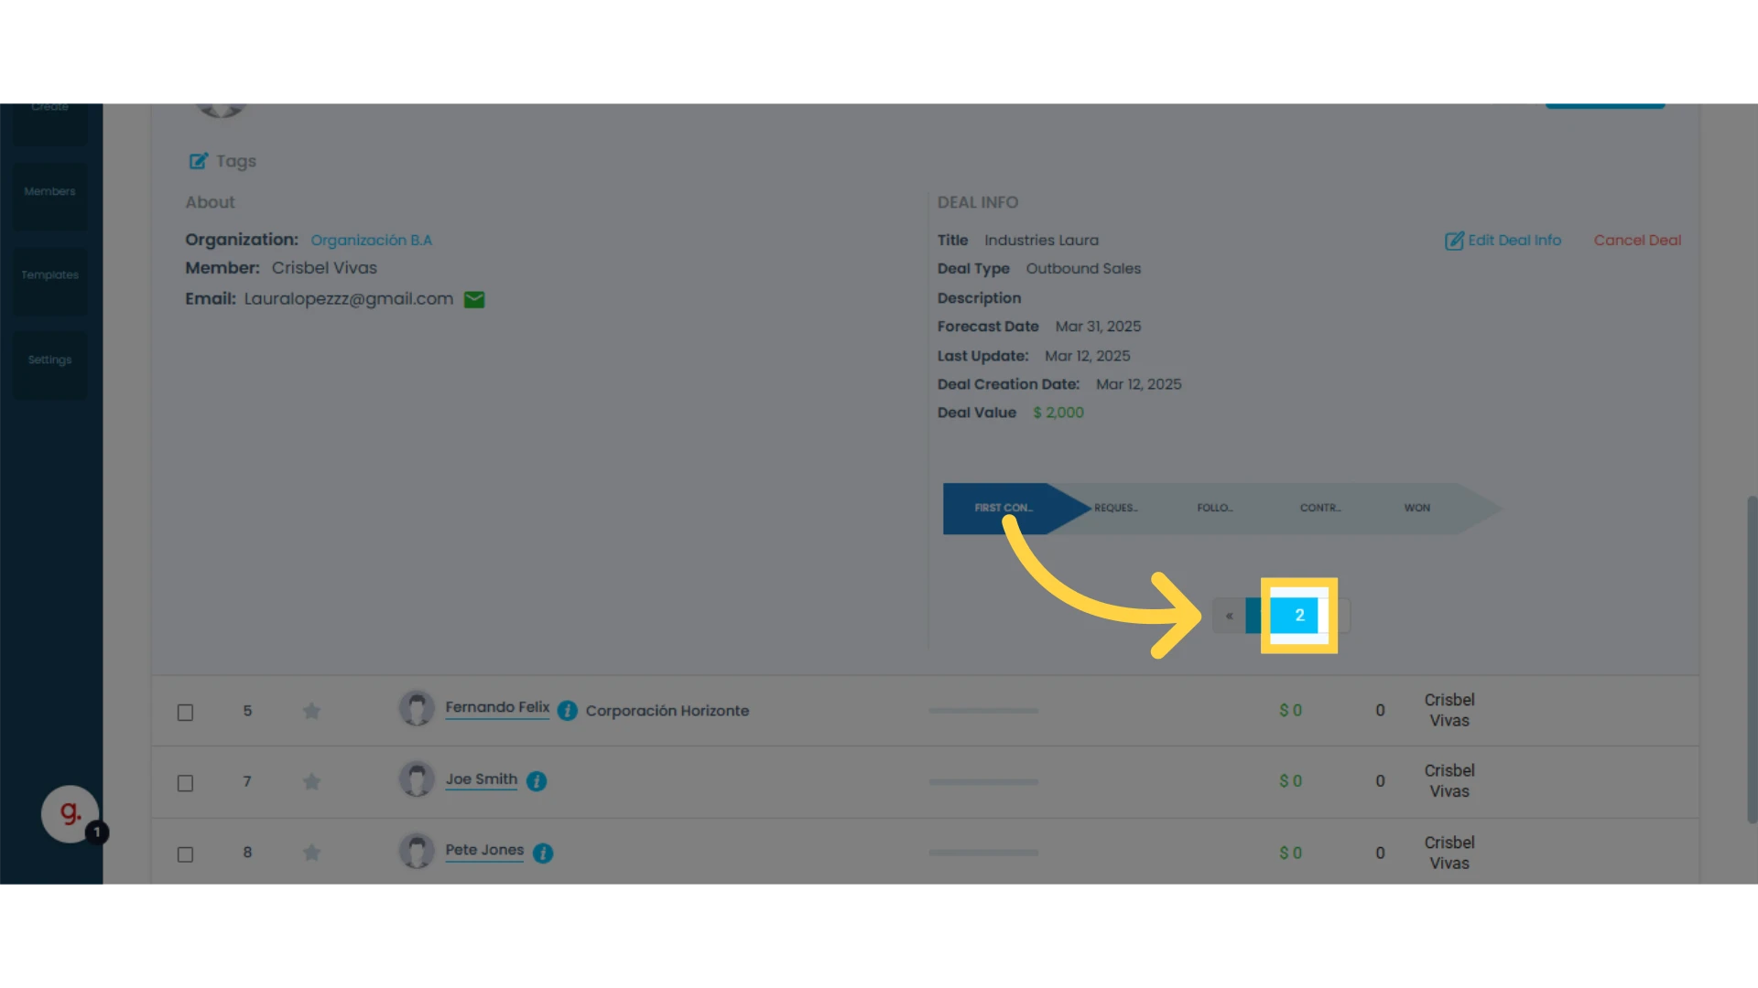Click the $ 0 in Fernando Felix row

click(1290, 711)
